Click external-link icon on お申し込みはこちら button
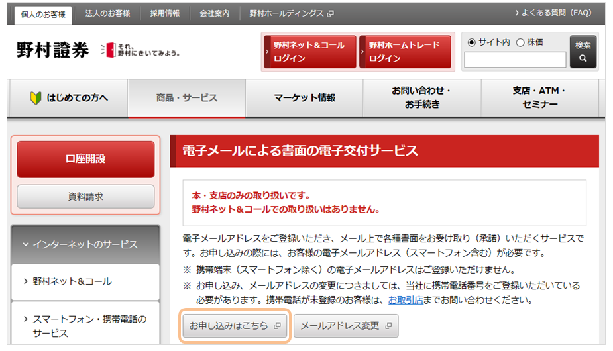This screenshot has width=613, height=351. point(277,326)
